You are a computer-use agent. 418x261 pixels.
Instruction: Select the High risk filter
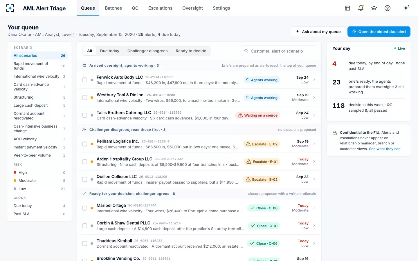39,172
